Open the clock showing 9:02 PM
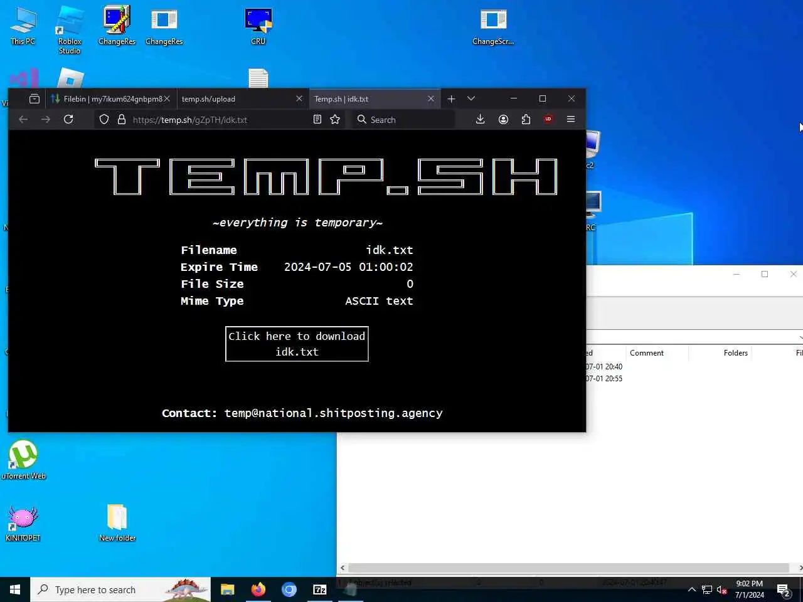803x602 pixels. pyautogui.click(x=750, y=589)
